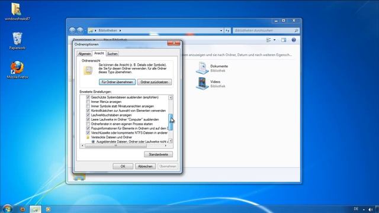
Task: Click the vertical scrollbar thumb in settings
Action: (171, 122)
